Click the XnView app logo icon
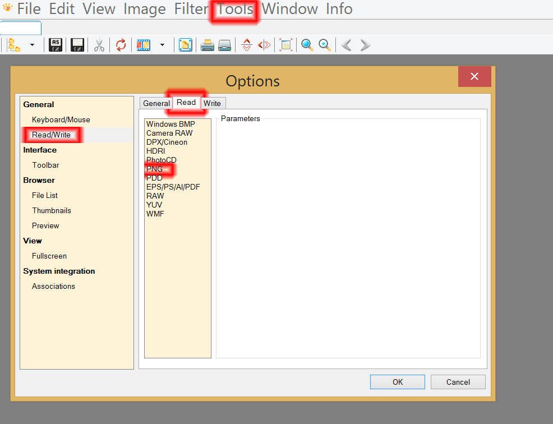 click(x=7, y=7)
